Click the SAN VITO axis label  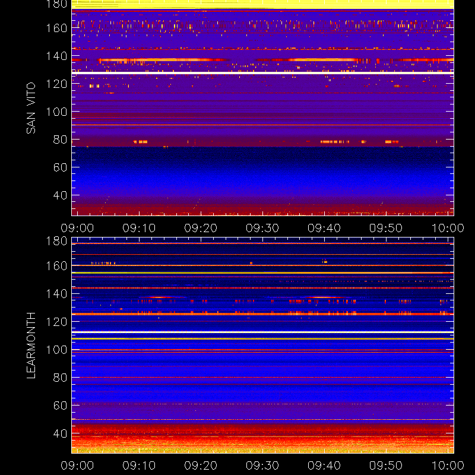[31, 108]
